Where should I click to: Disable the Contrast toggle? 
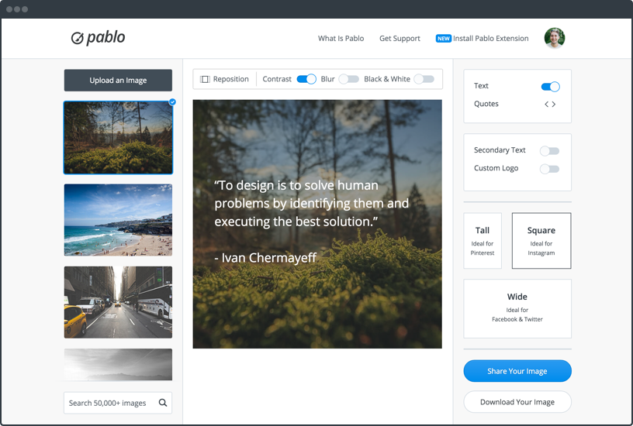[306, 79]
